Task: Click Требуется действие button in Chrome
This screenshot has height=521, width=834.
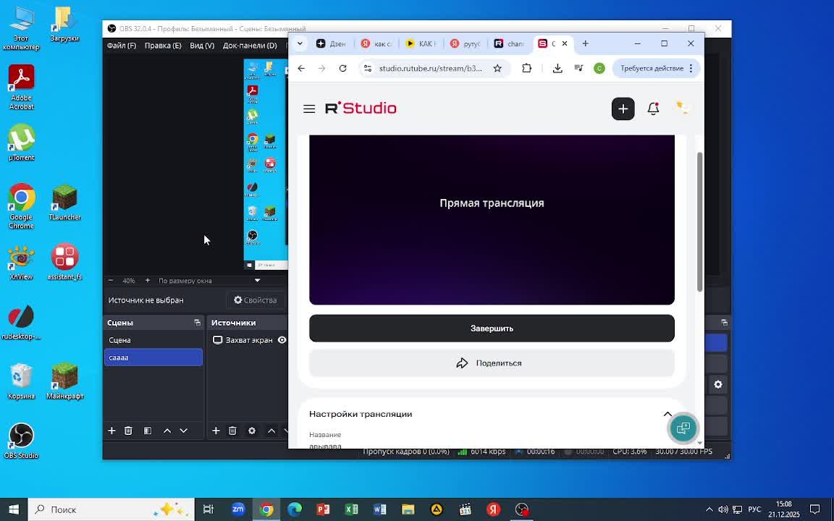Action: 652,68
